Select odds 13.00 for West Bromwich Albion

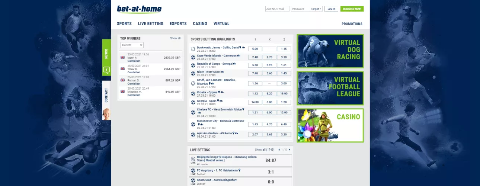pos(284,112)
